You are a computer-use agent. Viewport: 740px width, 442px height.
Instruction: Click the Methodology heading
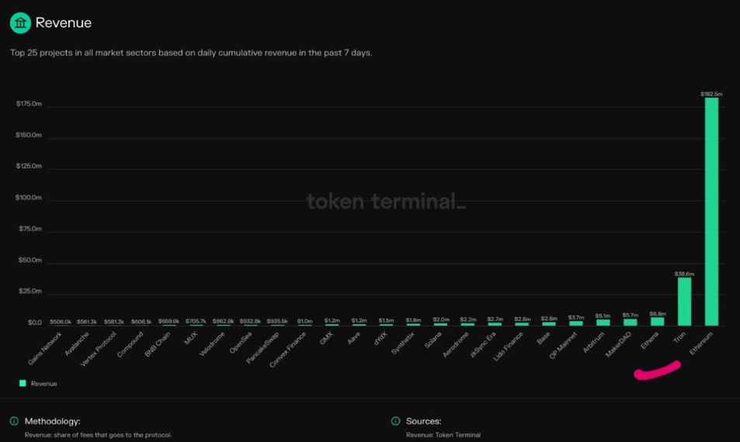tap(52, 421)
